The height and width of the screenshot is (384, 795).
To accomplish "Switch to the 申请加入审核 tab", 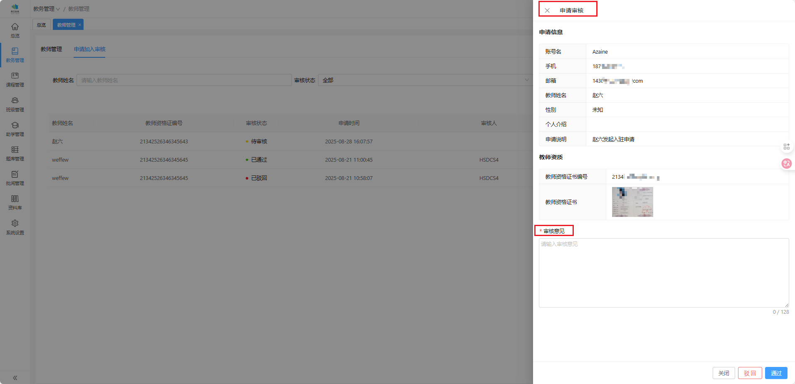I will point(89,49).
